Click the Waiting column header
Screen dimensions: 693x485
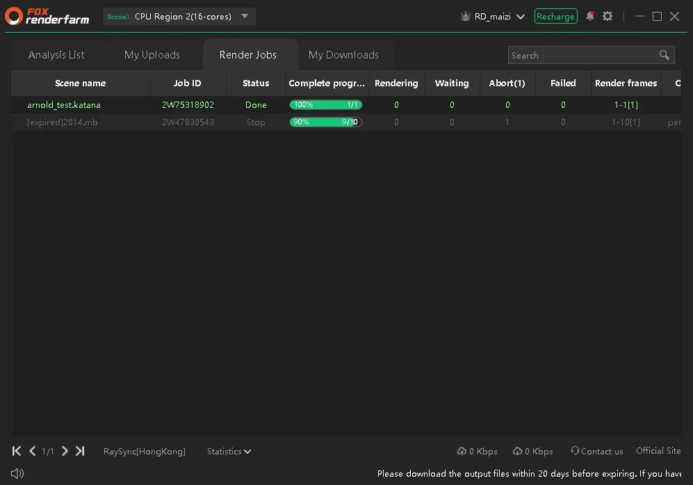452,84
